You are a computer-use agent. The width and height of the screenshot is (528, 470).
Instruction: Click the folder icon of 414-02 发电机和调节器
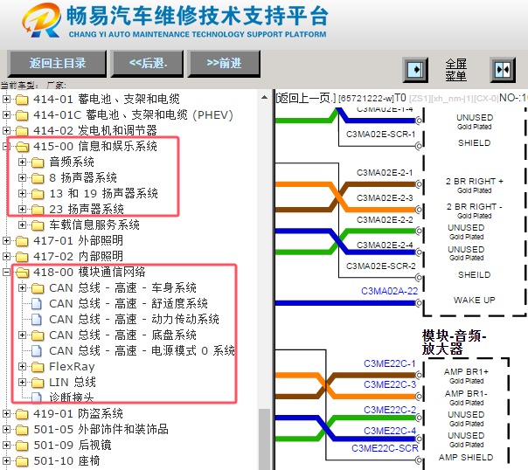coord(22,131)
